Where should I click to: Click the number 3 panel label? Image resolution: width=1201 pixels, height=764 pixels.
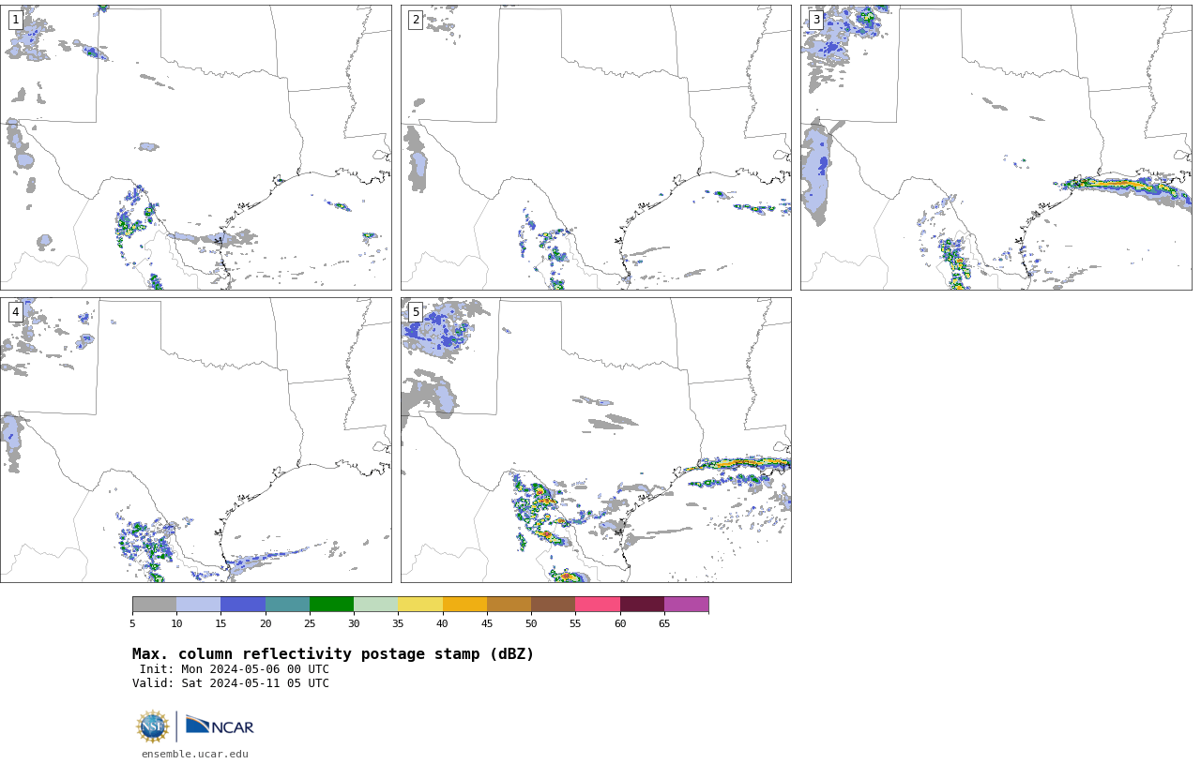click(x=815, y=20)
